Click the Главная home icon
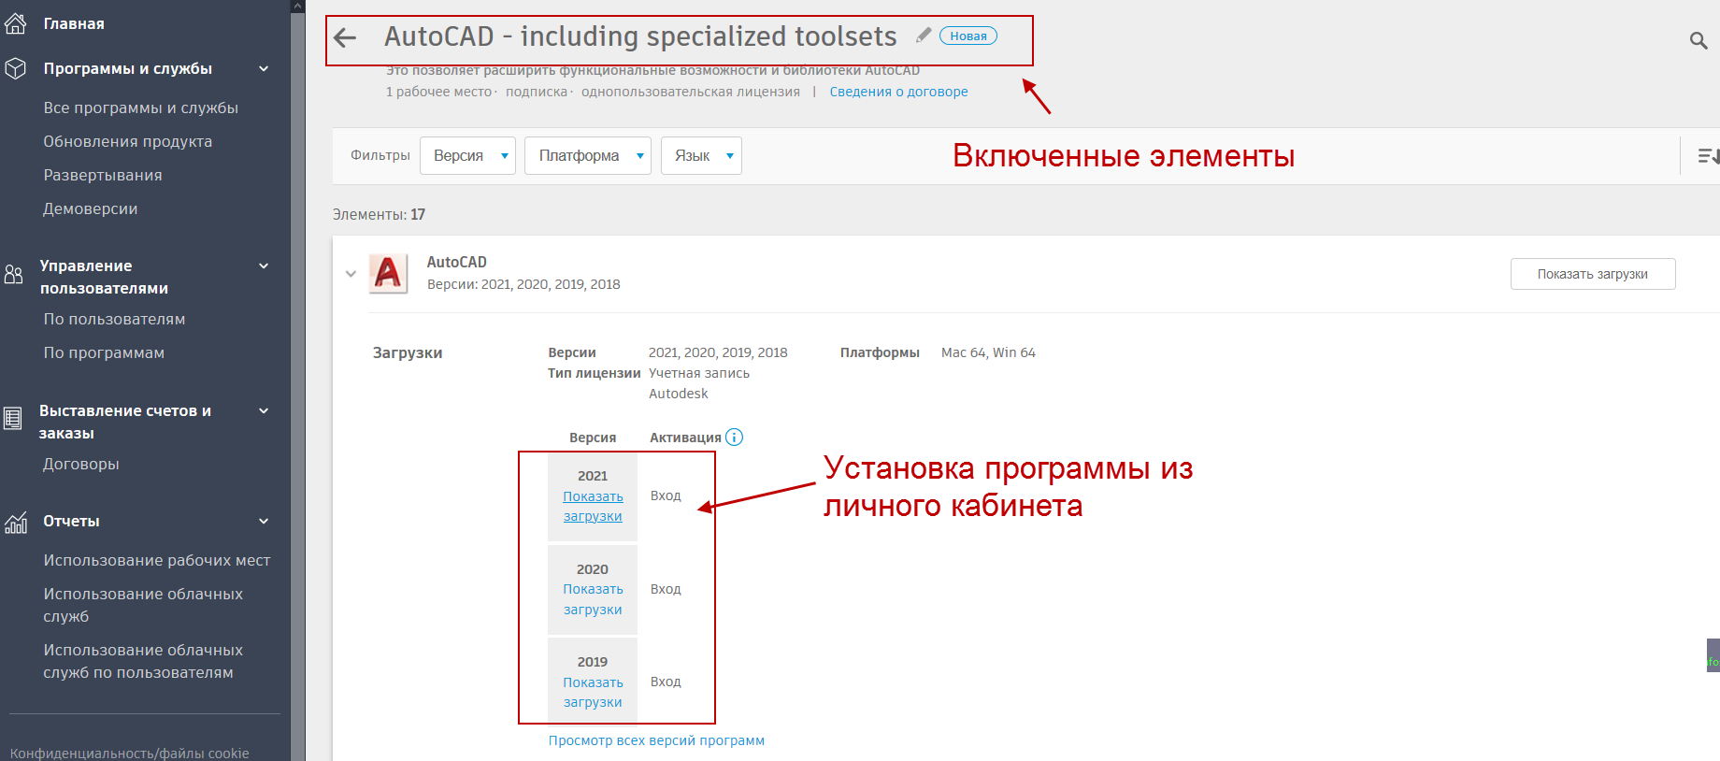The width and height of the screenshot is (1720, 761). click(x=16, y=23)
